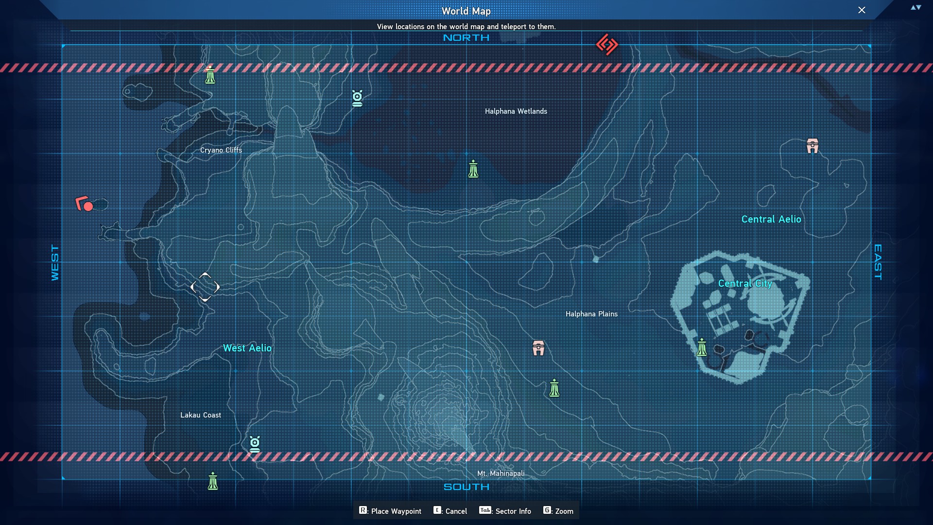
Task: Click the trainia tower icon near Lakau Coast
Action: [x=255, y=444]
